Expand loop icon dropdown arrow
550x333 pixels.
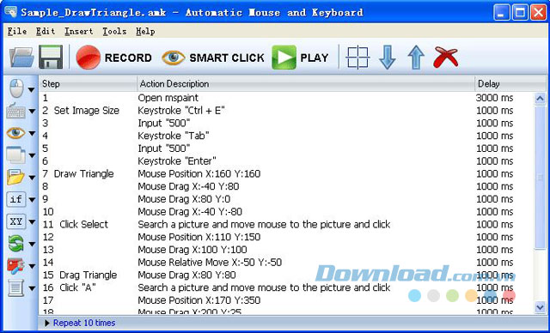(32, 244)
